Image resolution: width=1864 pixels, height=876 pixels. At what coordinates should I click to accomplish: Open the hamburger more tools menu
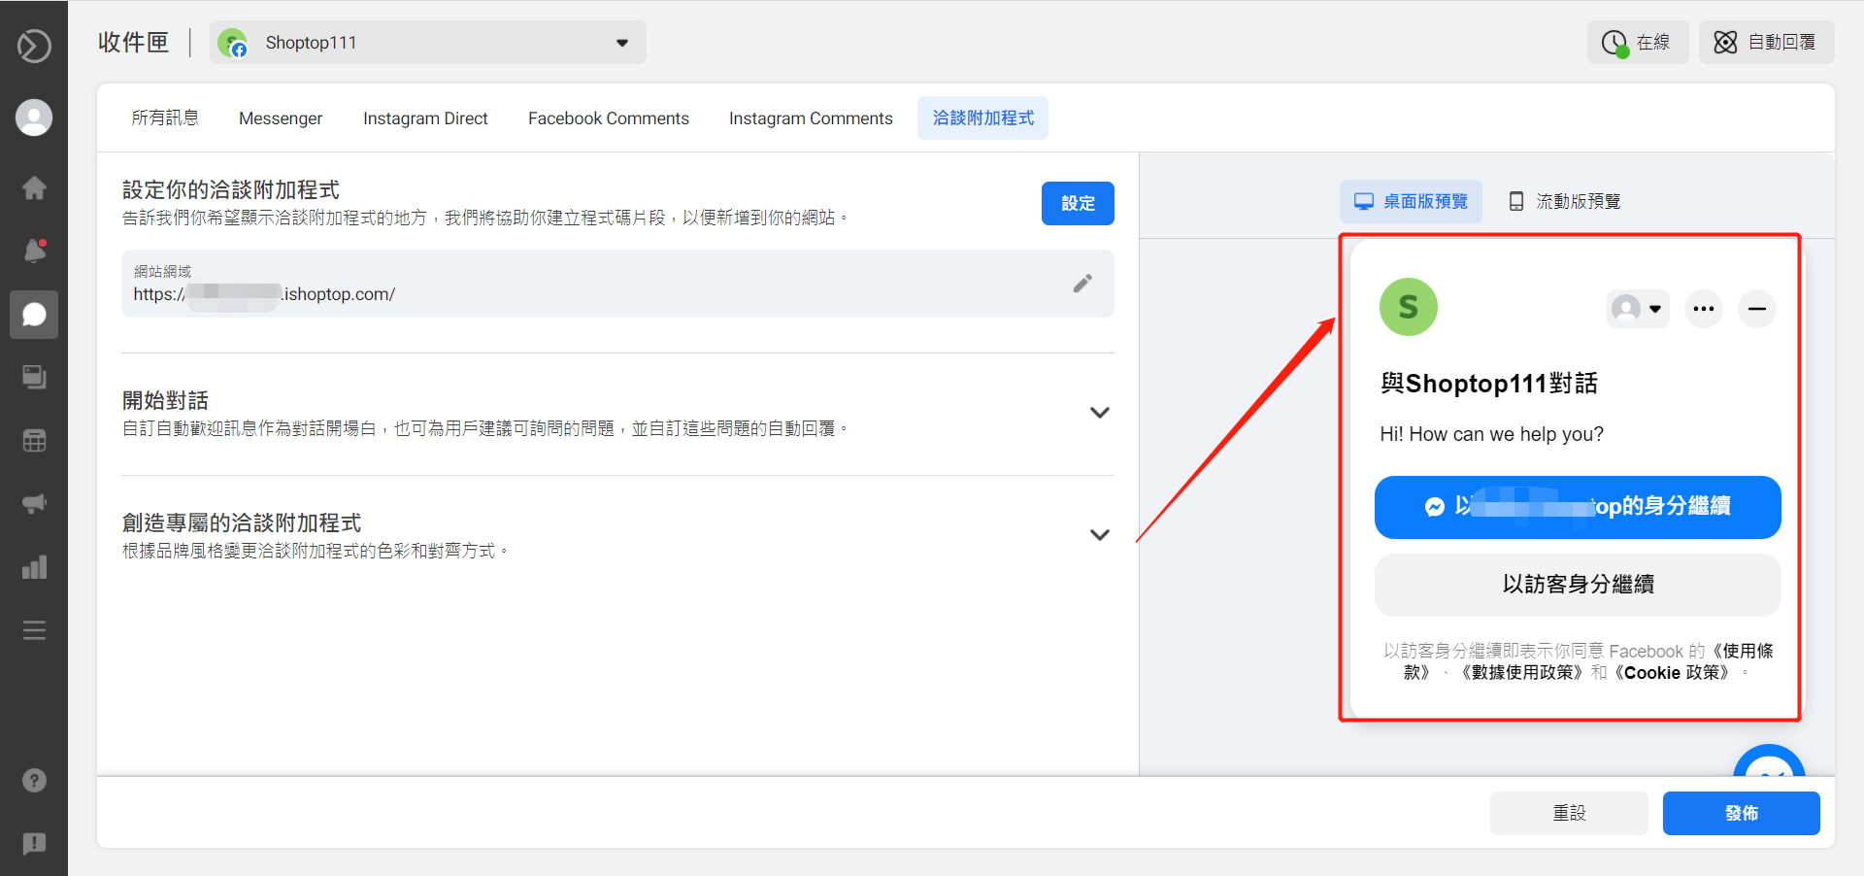click(x=34, y=630)
